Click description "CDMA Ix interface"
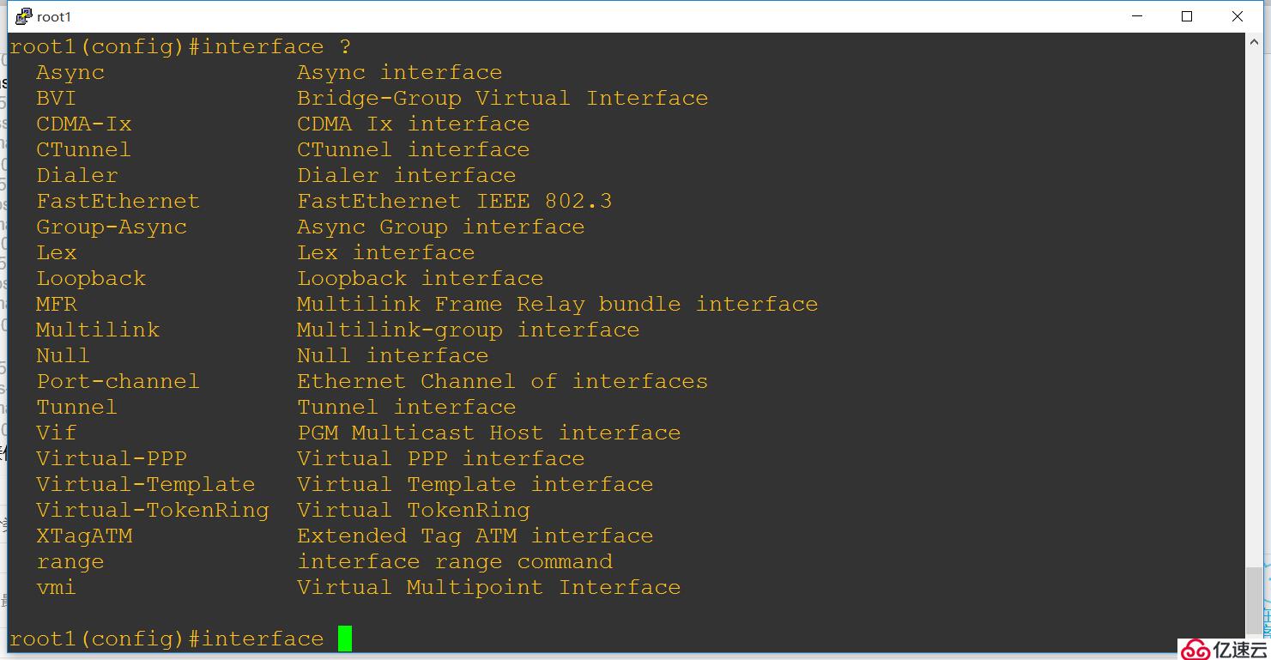Screen dimensions: 1271x660 [414, 124]
